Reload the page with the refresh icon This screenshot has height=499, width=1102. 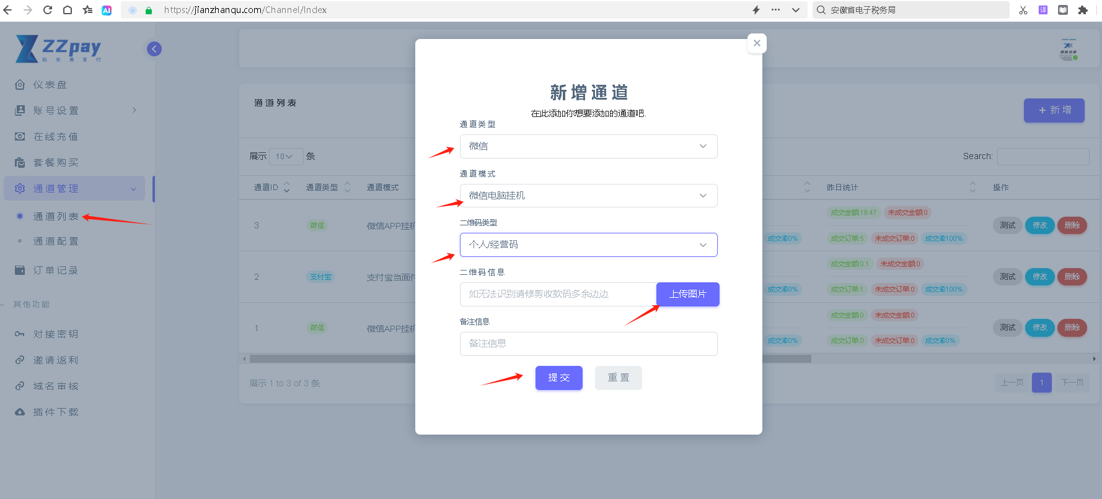pyautogui.click(x=48, y=10)
